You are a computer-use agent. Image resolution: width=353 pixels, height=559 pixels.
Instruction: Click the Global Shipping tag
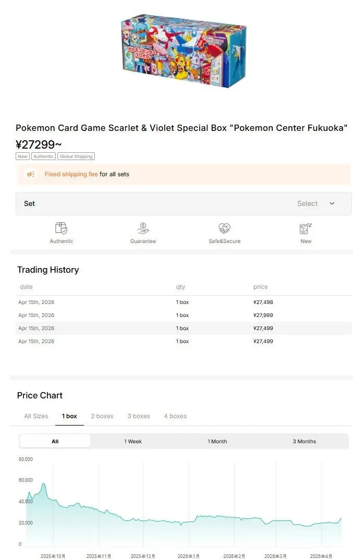click(76, 156)
